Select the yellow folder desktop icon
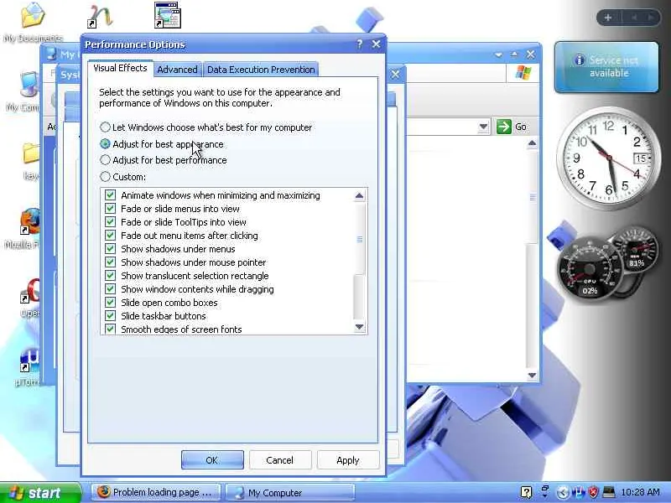 point(31,160)
